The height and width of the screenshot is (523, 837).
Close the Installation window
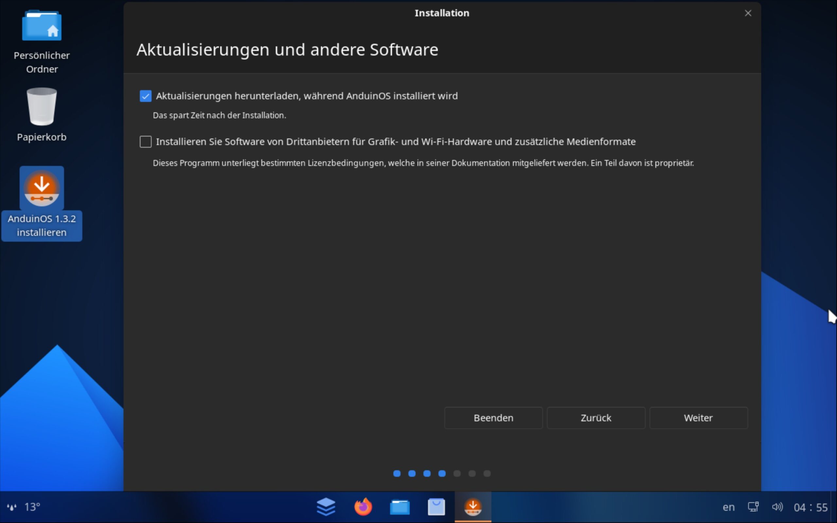click(x=748, y=13)
